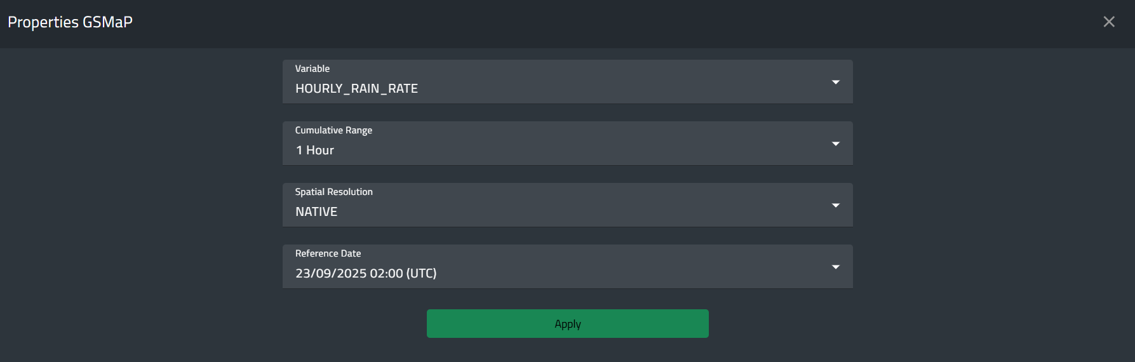Image resolution: width=1135 pixels, height=362 pixels.
Task: Click the Reference Date dropdown arrow
Action: pyautogui.click(x=836, y=267)
